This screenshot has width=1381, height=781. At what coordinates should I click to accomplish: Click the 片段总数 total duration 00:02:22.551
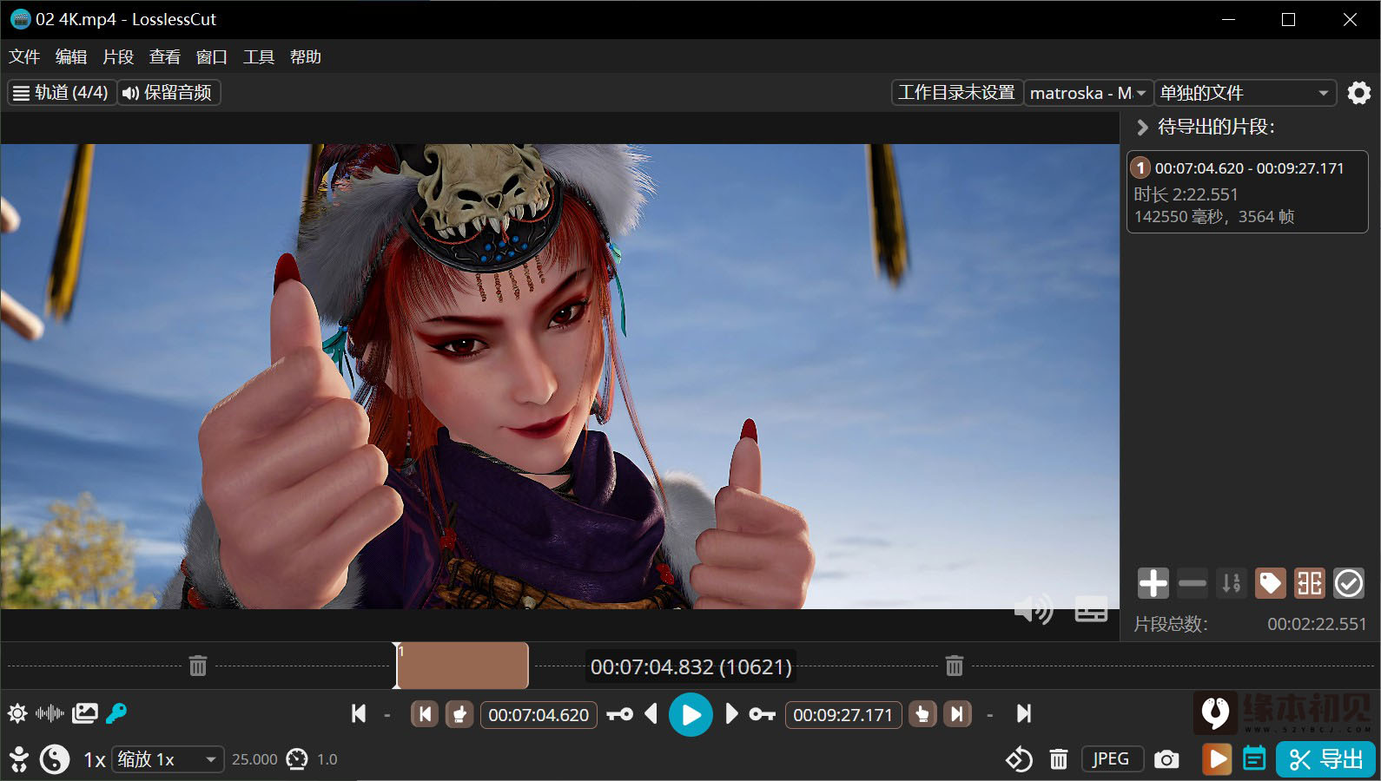[1317, 624]
